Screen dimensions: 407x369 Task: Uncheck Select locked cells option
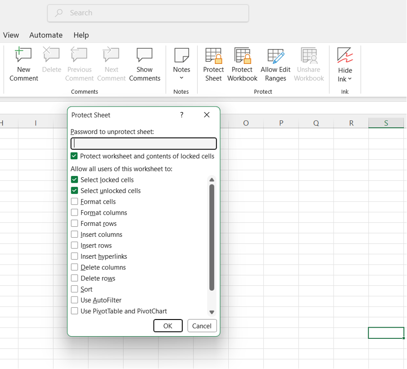point(75,180)
